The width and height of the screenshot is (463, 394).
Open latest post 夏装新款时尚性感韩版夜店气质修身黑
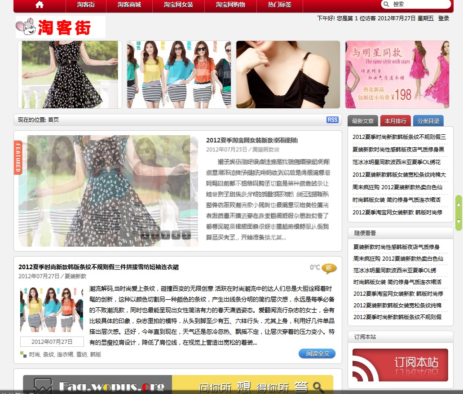click(x=398, y=150)
